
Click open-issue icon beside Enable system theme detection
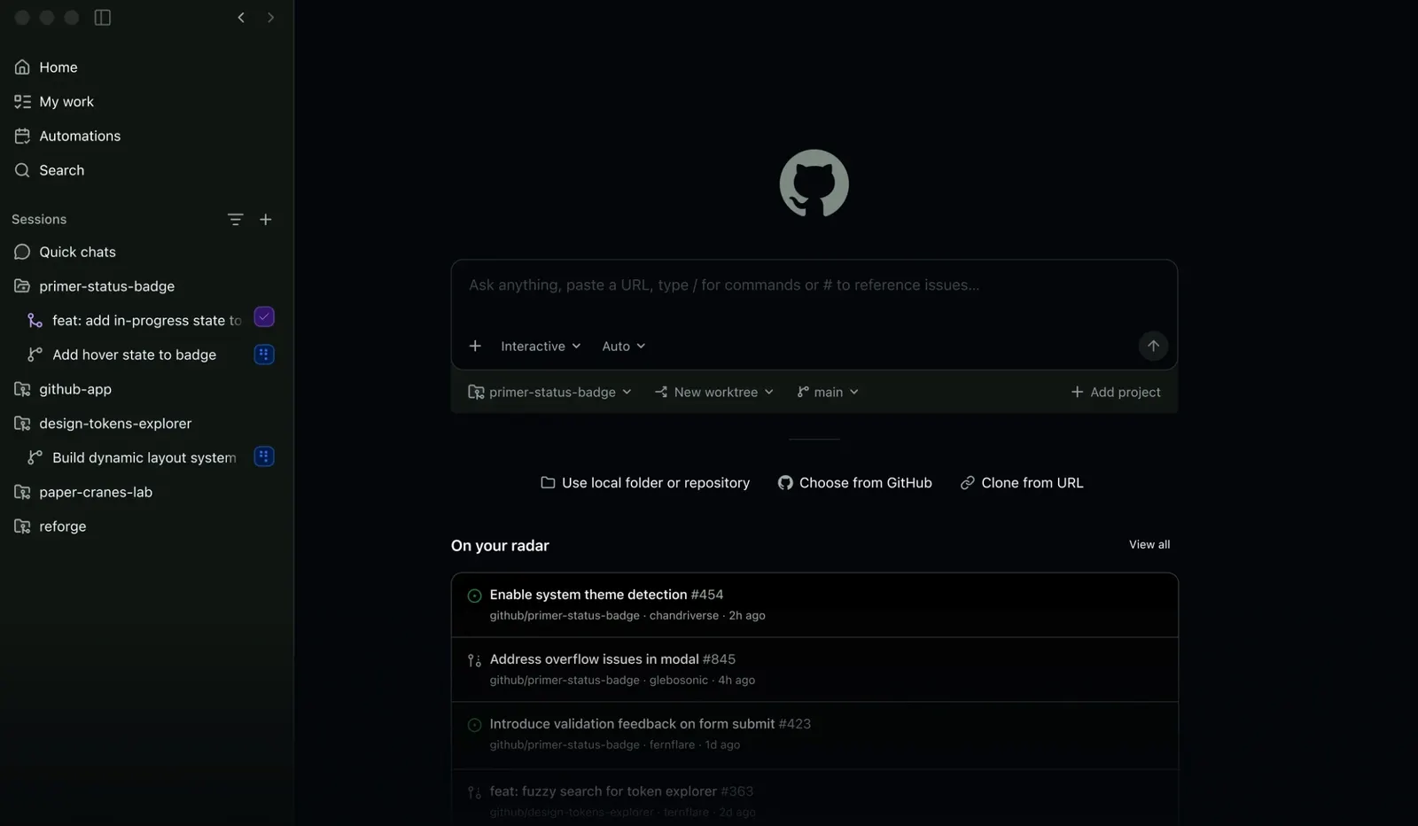(474, 596)
